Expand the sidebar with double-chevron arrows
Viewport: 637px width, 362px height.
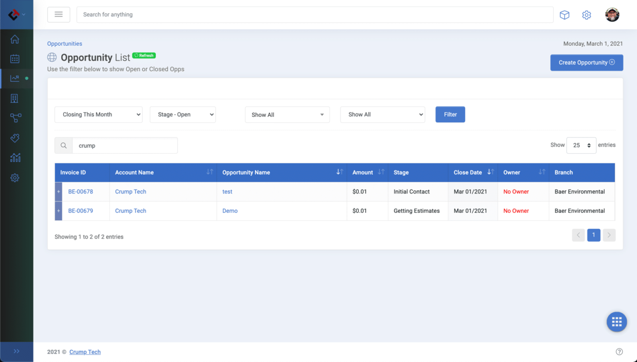[16, 351]
